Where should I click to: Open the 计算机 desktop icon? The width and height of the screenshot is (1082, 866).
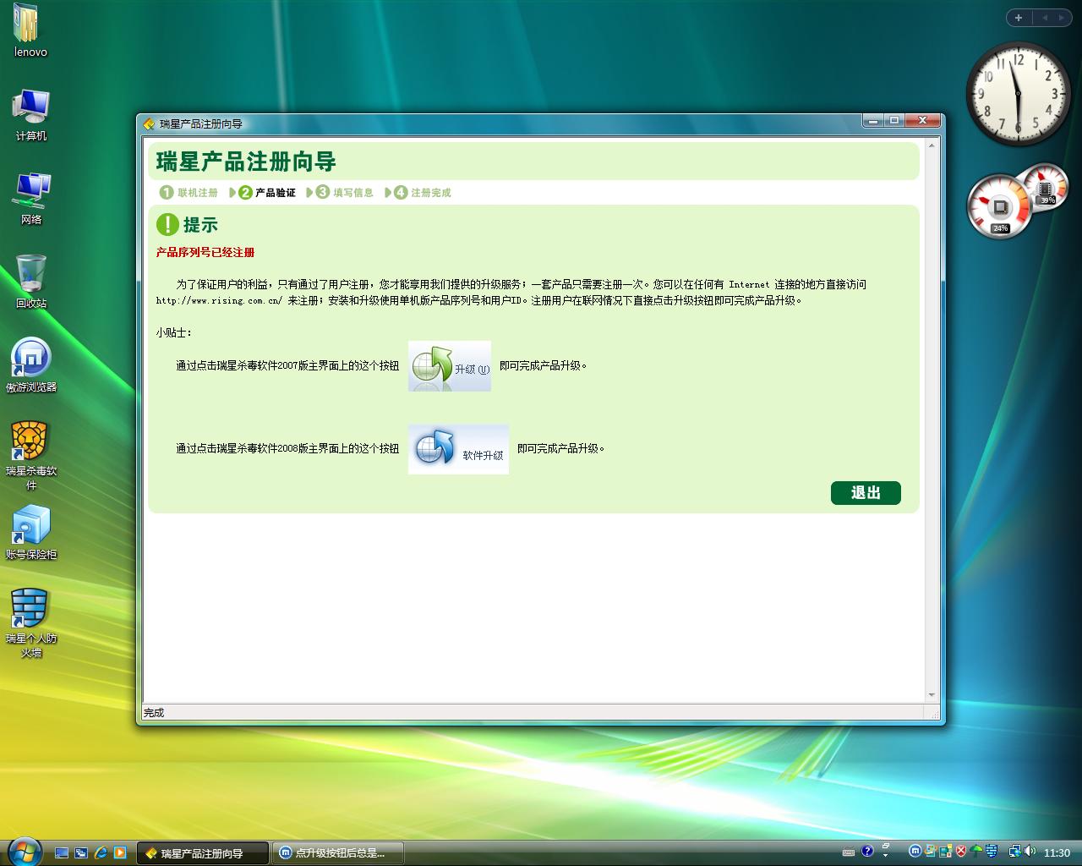pos(30,115)
